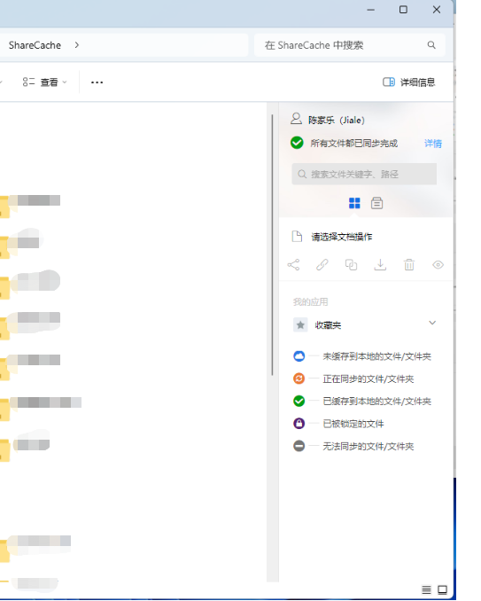Click the 陈家乐 user profile icon

(296, 119)
